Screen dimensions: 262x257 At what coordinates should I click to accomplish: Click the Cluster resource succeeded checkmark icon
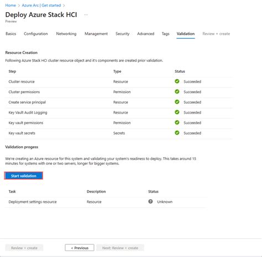click(177, 81)
